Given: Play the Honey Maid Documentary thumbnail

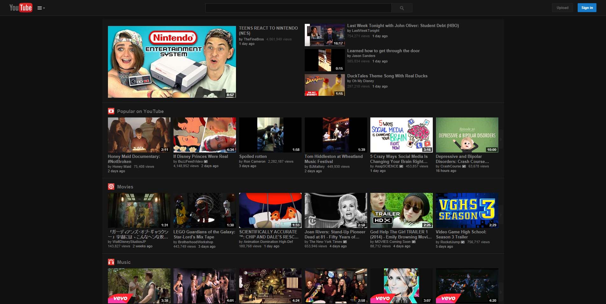Looking at the screenshot, I should (x=139, y=135).
